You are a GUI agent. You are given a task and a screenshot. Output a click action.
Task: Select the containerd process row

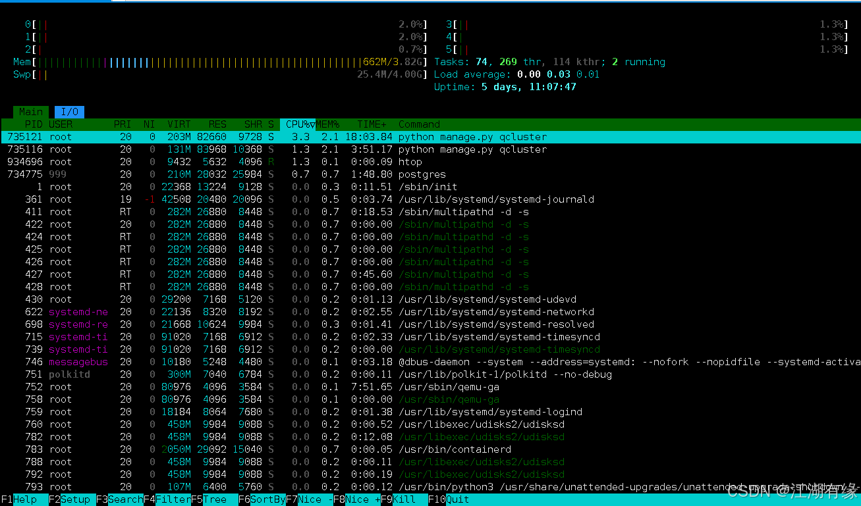tap(430, 449)
